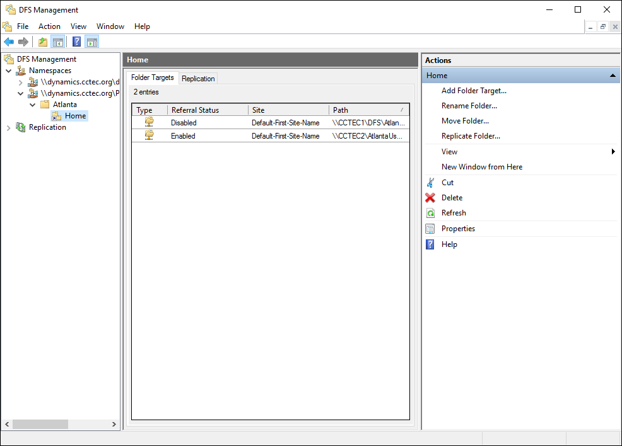The height and width of the screenshot is (446, 622).
Task: Click Add Folder Target action
Action: click(474, 91)
